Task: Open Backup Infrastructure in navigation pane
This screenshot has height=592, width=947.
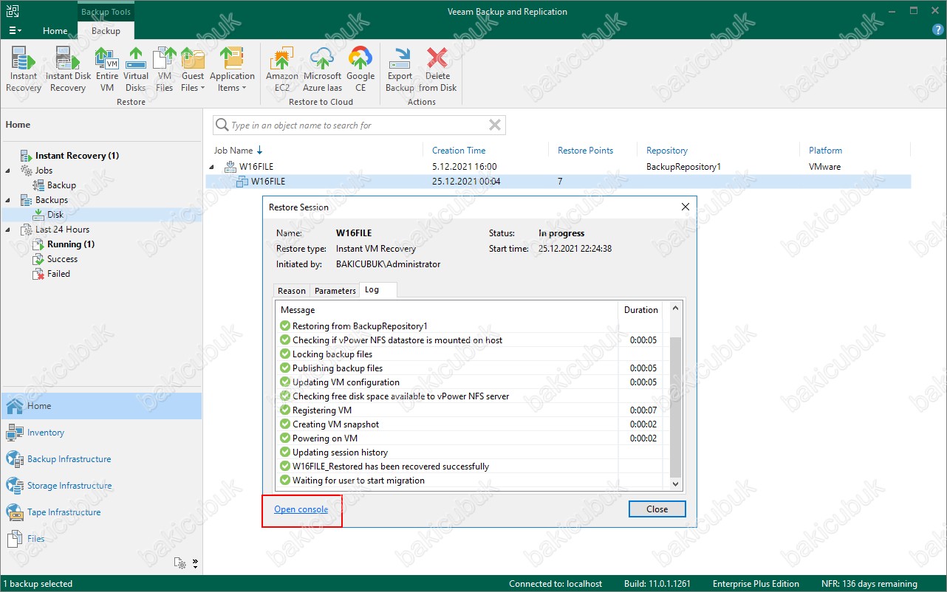Action: point(69,459)
